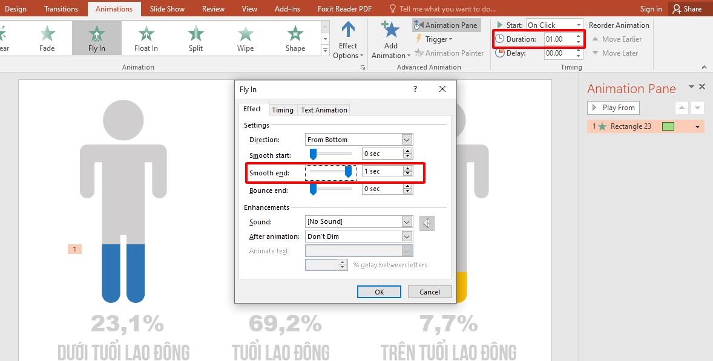This screenshot has width=713, height=361.
Task: Open the Direction dropdown showing From Bottom
Action: pyautogui.click(x=406, y=139)
